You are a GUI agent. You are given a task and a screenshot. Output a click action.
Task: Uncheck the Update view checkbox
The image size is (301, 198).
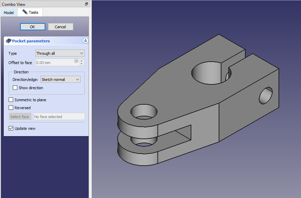[x=11, y=128]
